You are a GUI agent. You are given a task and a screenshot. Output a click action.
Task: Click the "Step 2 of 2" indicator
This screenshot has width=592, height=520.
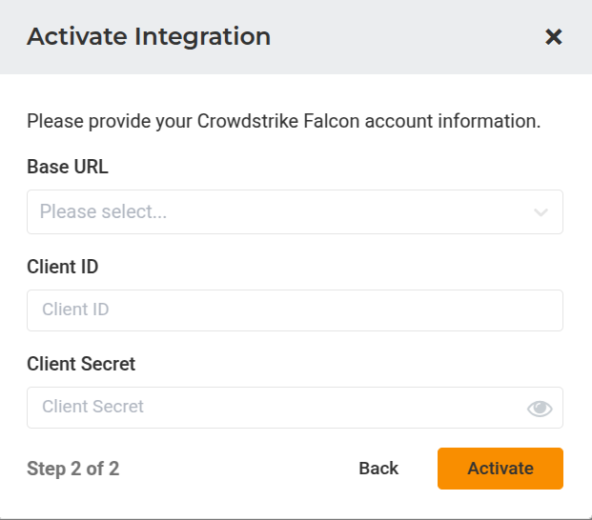(72, 469)
